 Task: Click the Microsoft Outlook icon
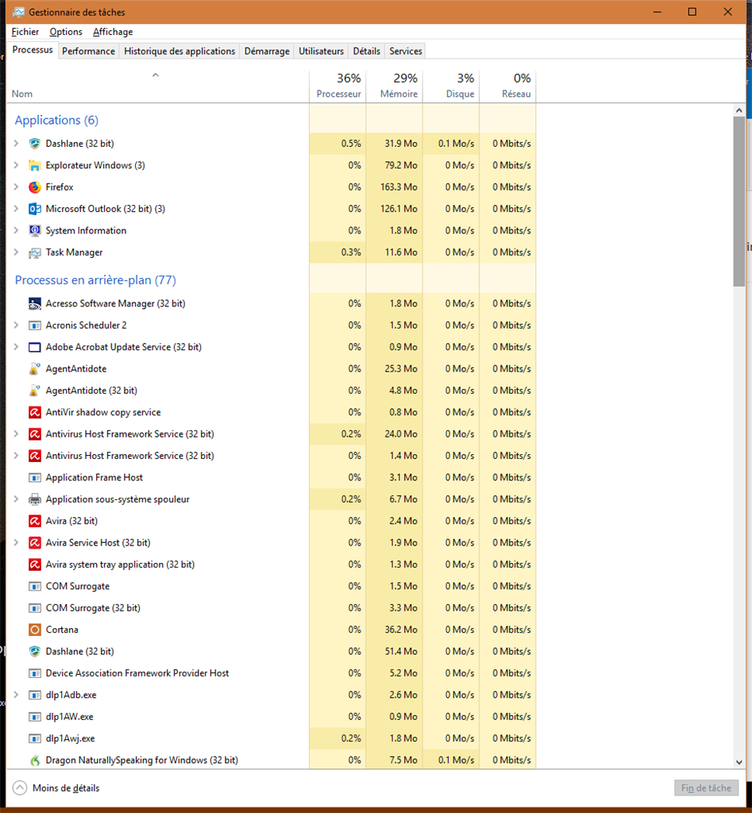pyautogui.click(x=35, y=209)
